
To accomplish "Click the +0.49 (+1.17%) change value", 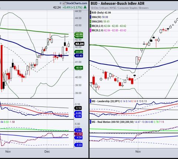I will coord(72,7).
